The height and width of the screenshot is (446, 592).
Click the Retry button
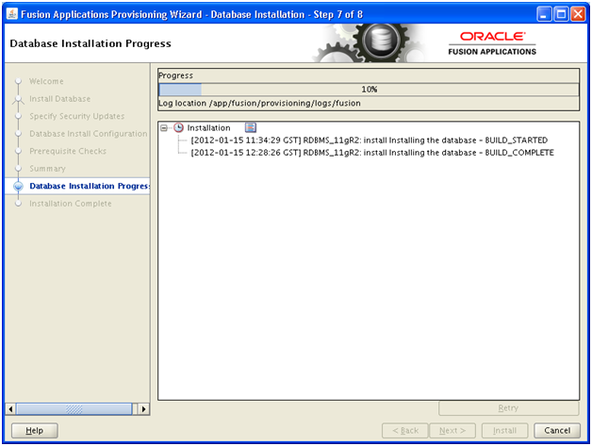coord(508,408)
